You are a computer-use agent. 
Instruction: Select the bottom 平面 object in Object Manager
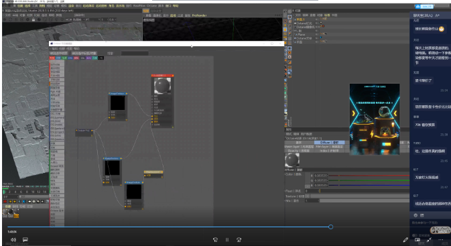[x=299, y=42]
